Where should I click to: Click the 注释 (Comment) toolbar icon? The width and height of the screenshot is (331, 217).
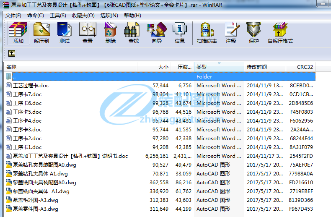pos(231,33)
